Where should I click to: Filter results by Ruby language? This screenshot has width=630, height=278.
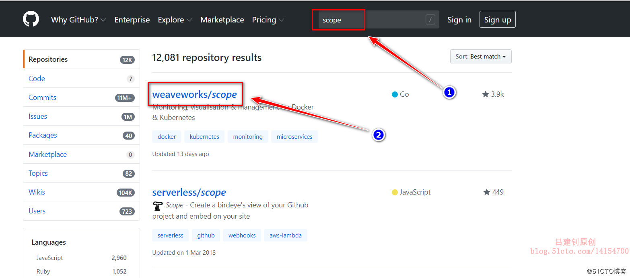tap(82, 272)
